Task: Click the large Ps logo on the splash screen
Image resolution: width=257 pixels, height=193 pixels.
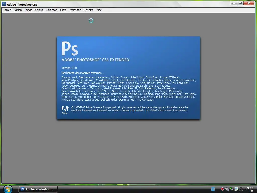Action: click(70, 49)
